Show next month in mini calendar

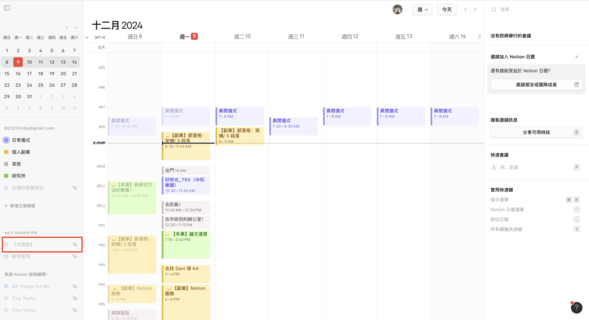click(x=75, y=27)
